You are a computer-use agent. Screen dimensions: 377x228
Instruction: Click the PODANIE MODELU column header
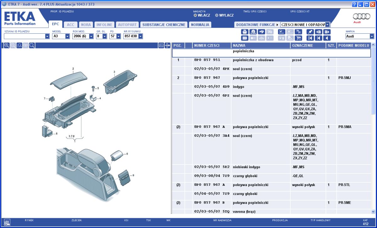point(353,45)
